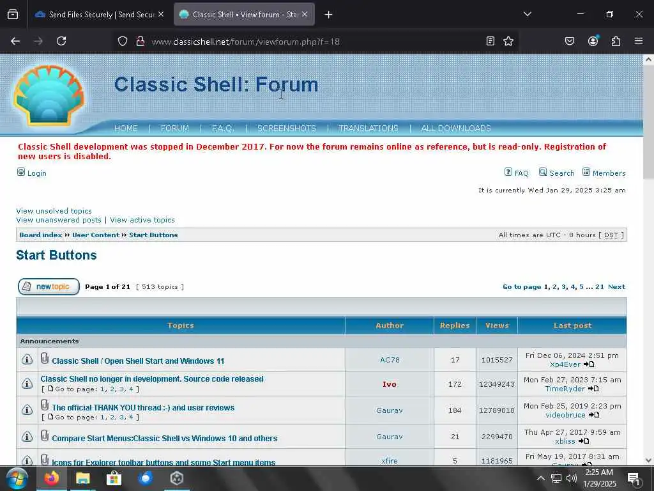Open Compare Start Menus topic
Screen dimensions: 654x491
click(x=164, y=439)
